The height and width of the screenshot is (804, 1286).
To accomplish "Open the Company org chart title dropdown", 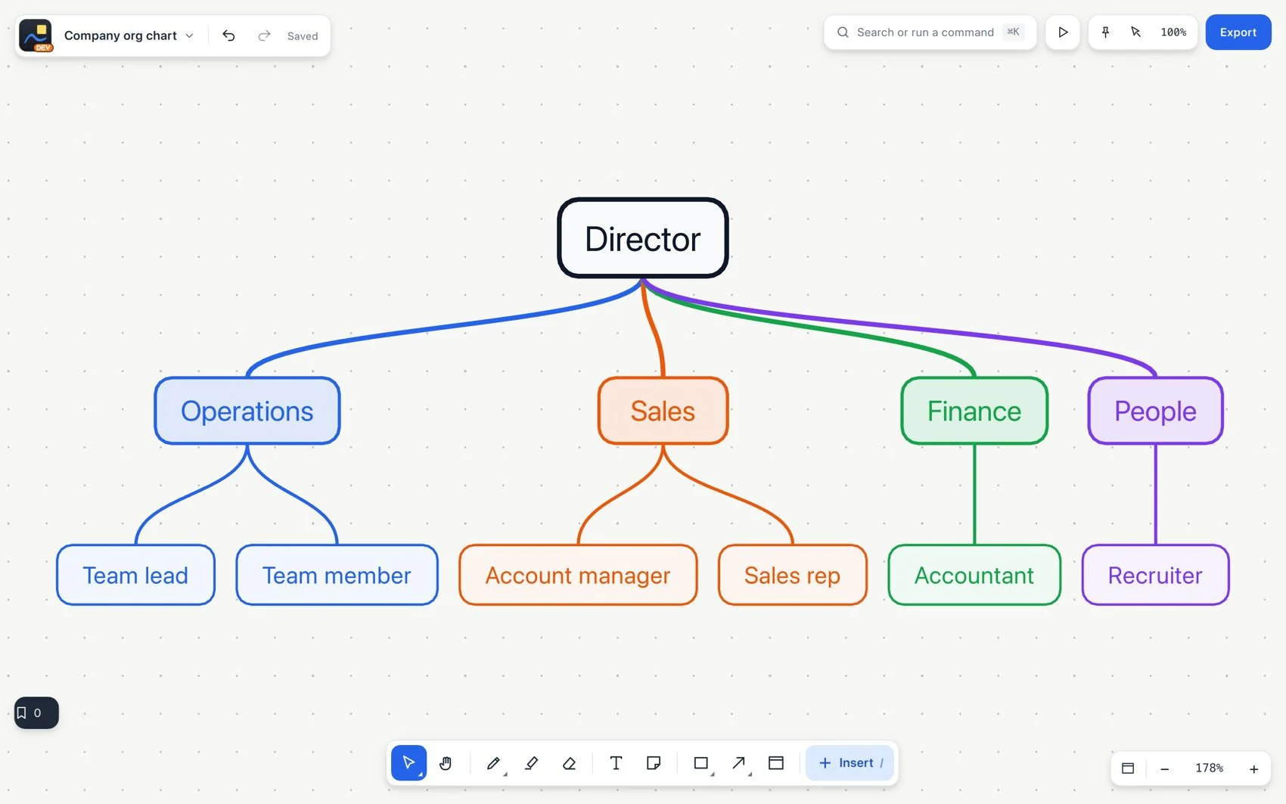I will pyautogui.click(x=129, y=36).
